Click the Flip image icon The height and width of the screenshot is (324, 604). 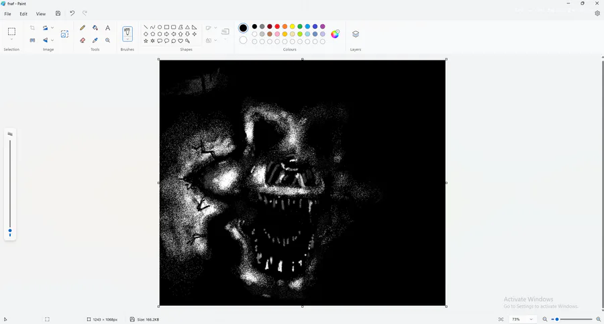pos(46,40)
